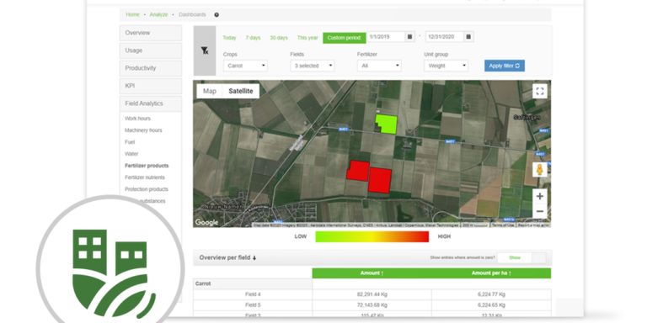Select Water in sidebar
Image resolution: width=647 pixels, height=323 pixels.
[131, 154]
